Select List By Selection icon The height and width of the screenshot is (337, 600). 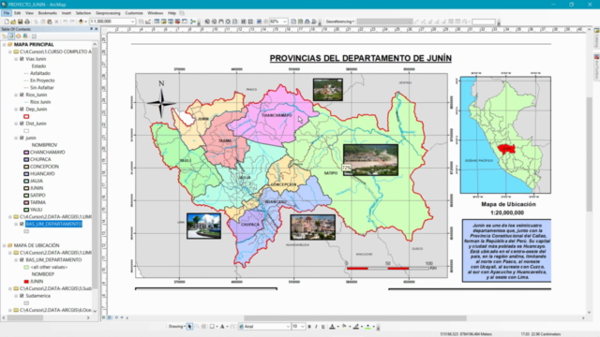pyautogui.click(x=25, y=37)
